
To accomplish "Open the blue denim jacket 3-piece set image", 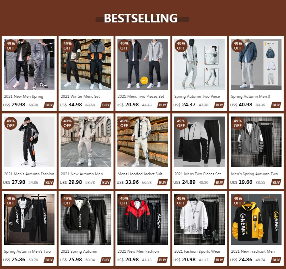I will tap(256, 64).
